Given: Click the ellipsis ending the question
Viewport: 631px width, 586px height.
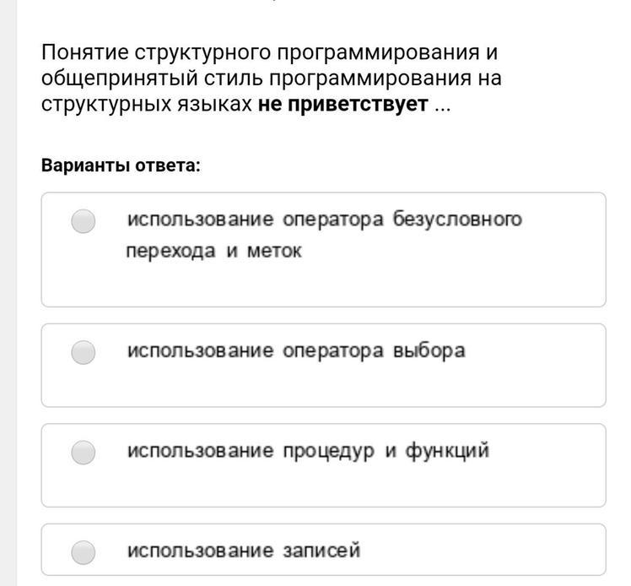Looking at the screenshot, I should 443,106.
